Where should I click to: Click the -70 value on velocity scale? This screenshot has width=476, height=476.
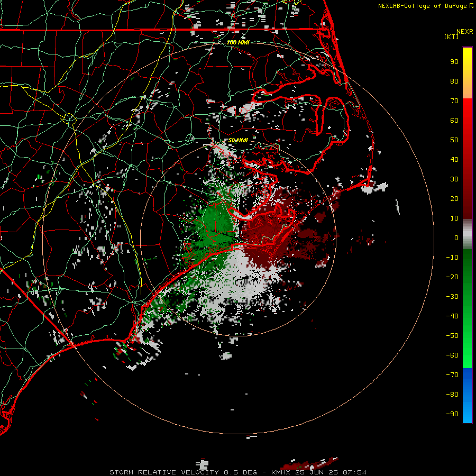click(x=452, y=374)
